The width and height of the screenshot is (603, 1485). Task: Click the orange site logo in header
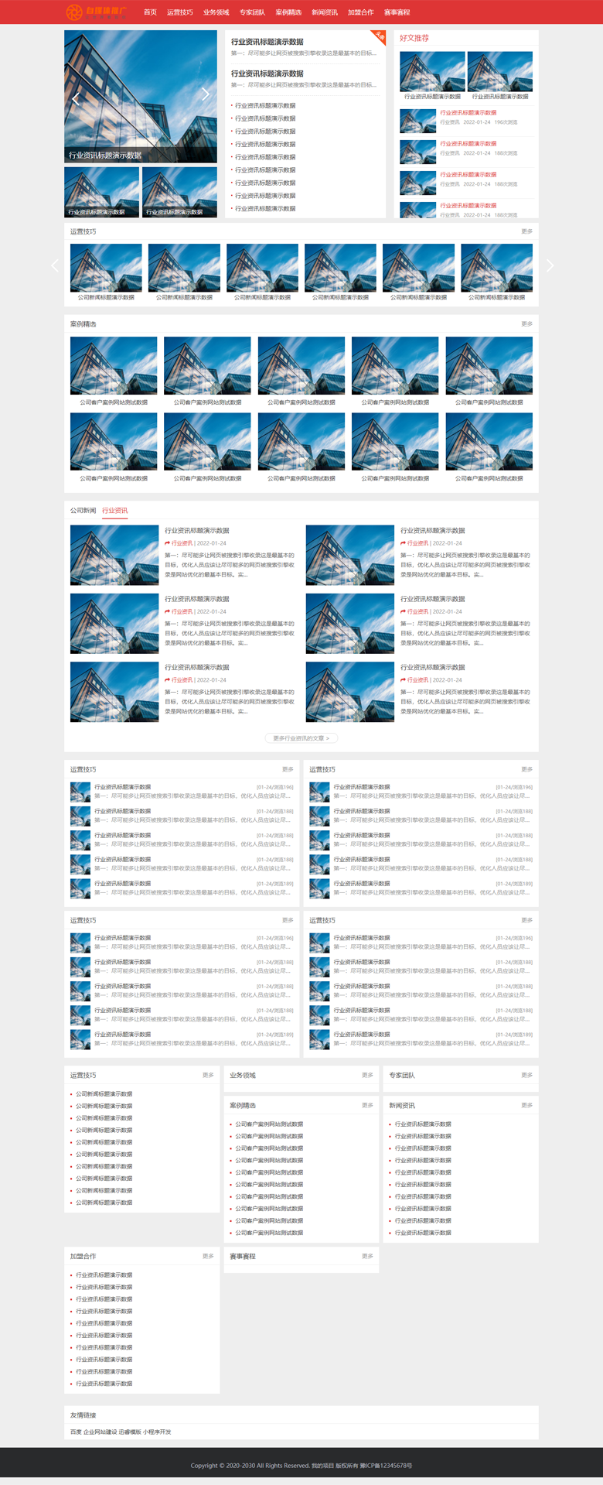coord(97,12)
